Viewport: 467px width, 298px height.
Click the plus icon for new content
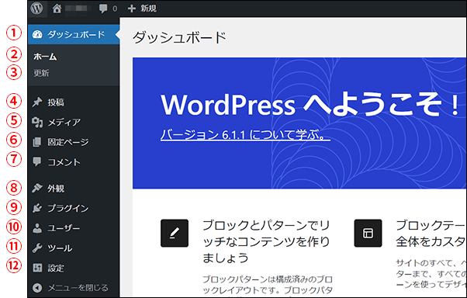(x=131, y=9)
